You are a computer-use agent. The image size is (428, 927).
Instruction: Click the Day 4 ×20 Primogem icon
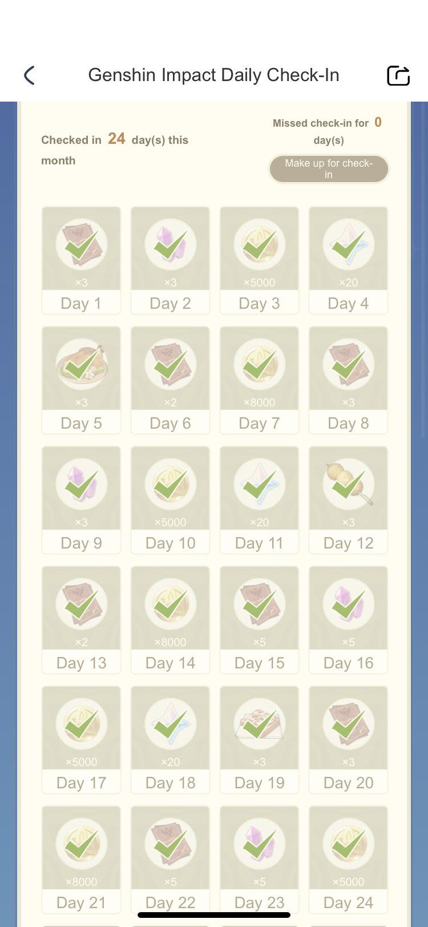point(348,245)
